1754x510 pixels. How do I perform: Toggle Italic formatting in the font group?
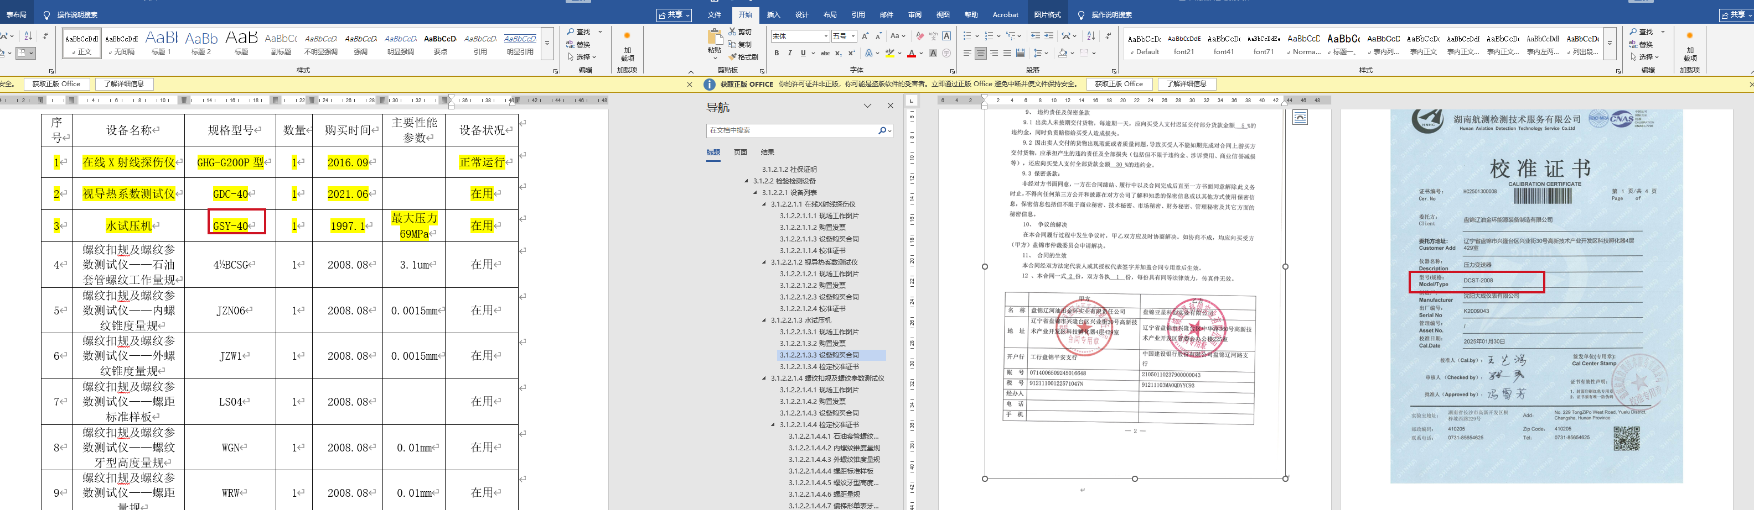click(790, 53)
